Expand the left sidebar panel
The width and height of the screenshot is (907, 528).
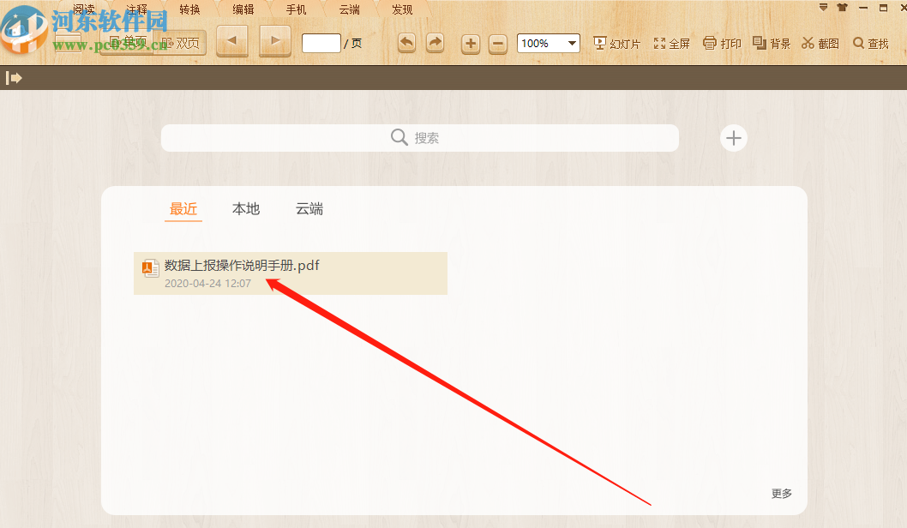click(14, 77)
